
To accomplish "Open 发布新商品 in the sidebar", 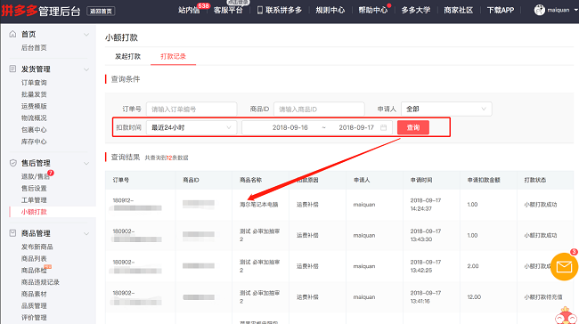I will [x=37, y=247].
